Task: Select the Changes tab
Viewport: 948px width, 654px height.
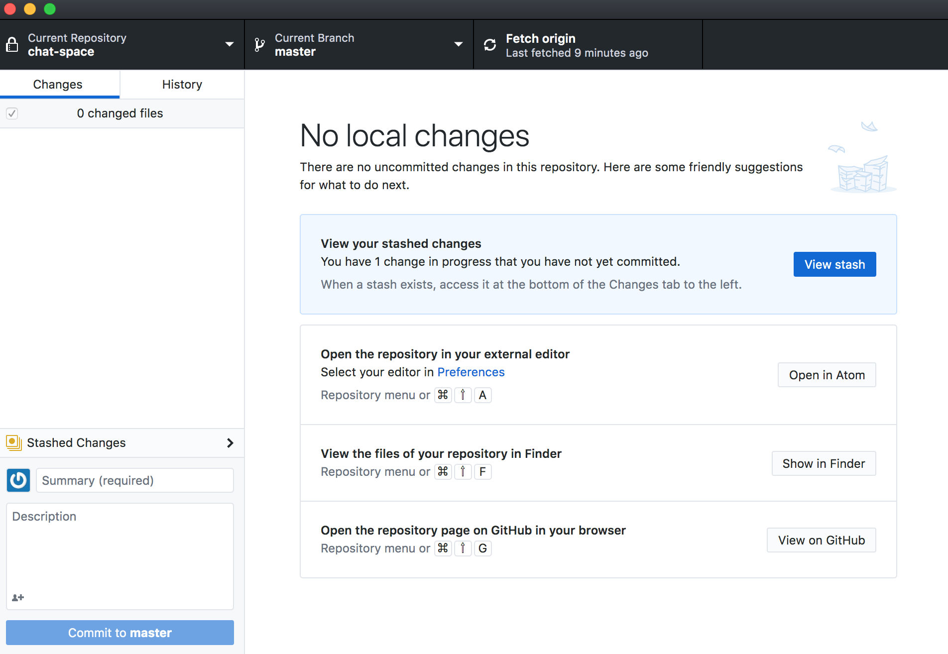Action: pos(58,85)
